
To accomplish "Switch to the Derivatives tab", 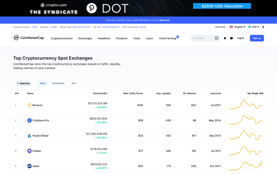I will [x=58, y=83].
